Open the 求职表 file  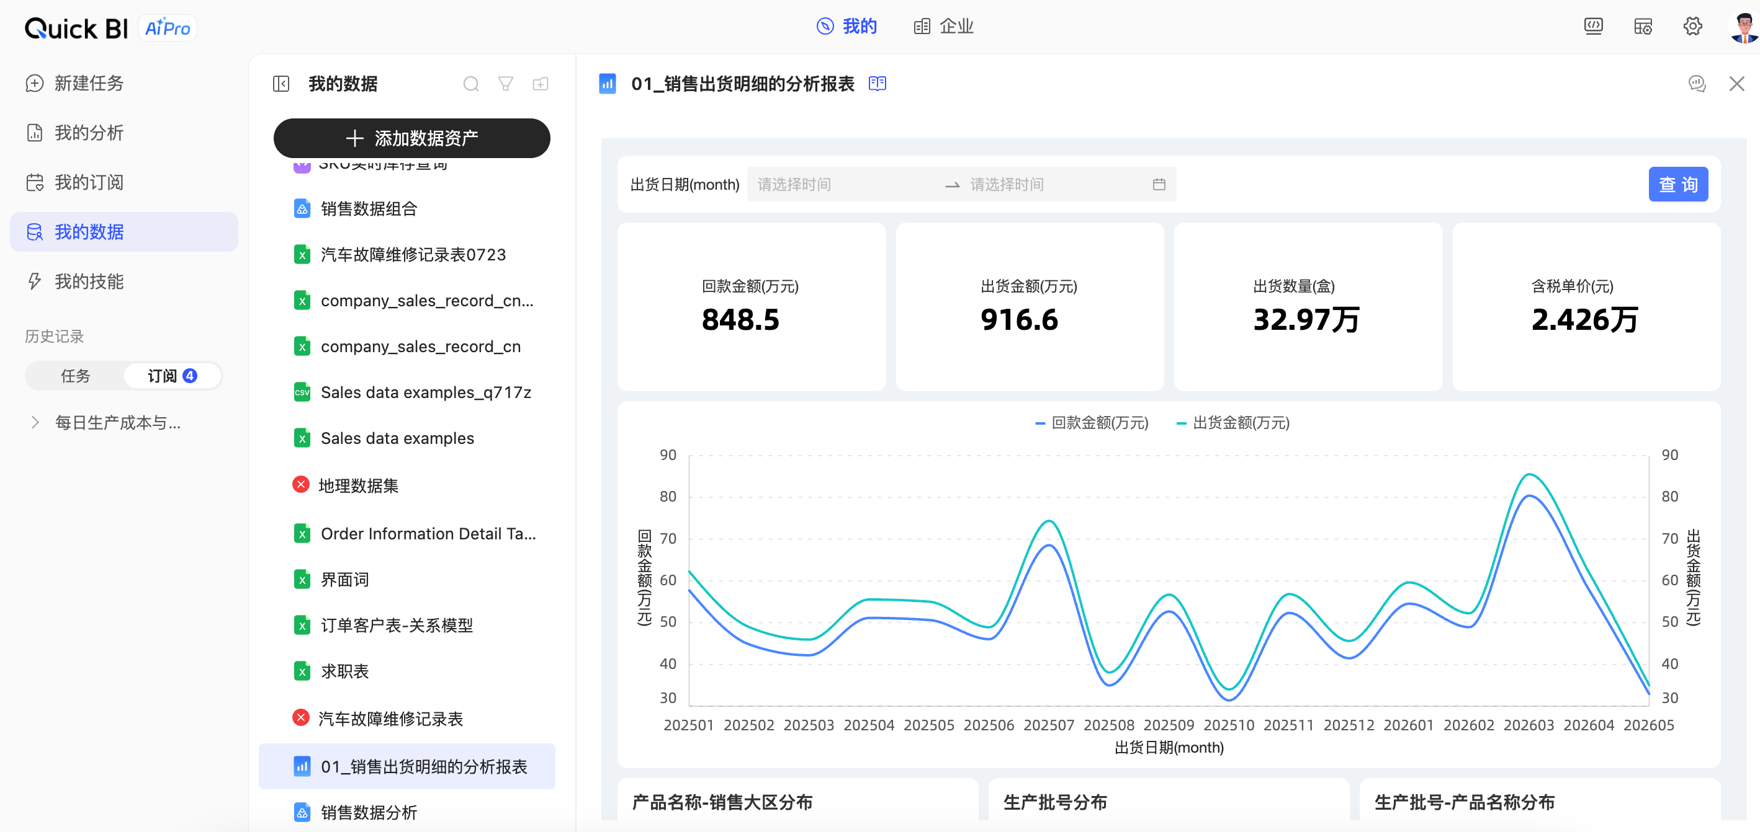(x=407, y=671)
